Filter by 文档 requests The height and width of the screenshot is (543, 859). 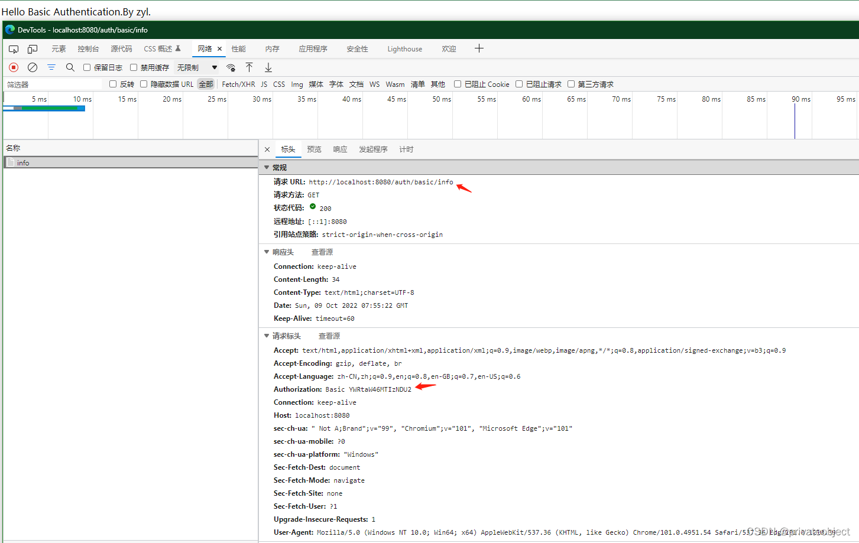pos(356,84)
